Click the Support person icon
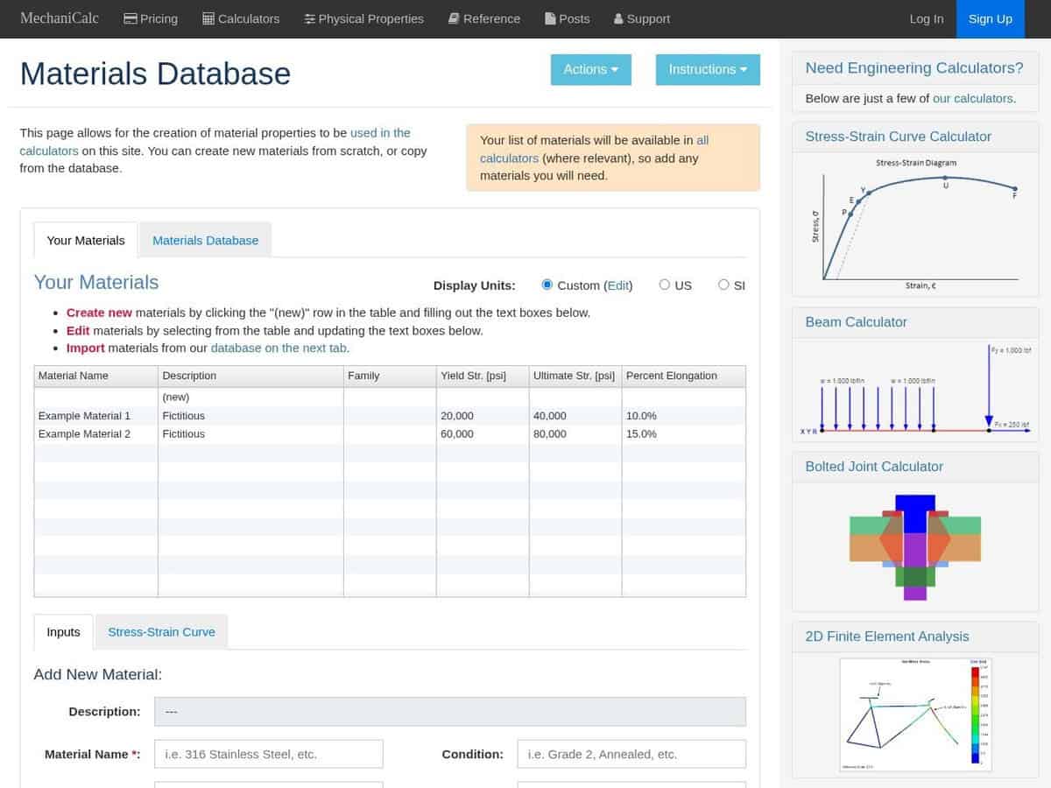Image resolution: width=1051 pixels, height=788 pixels. click(x=618, y=18)
